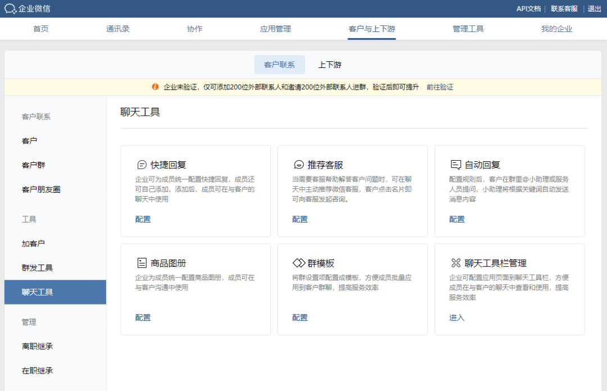
Task: Click the orange warning notice icon
Action: pos(155,87)
